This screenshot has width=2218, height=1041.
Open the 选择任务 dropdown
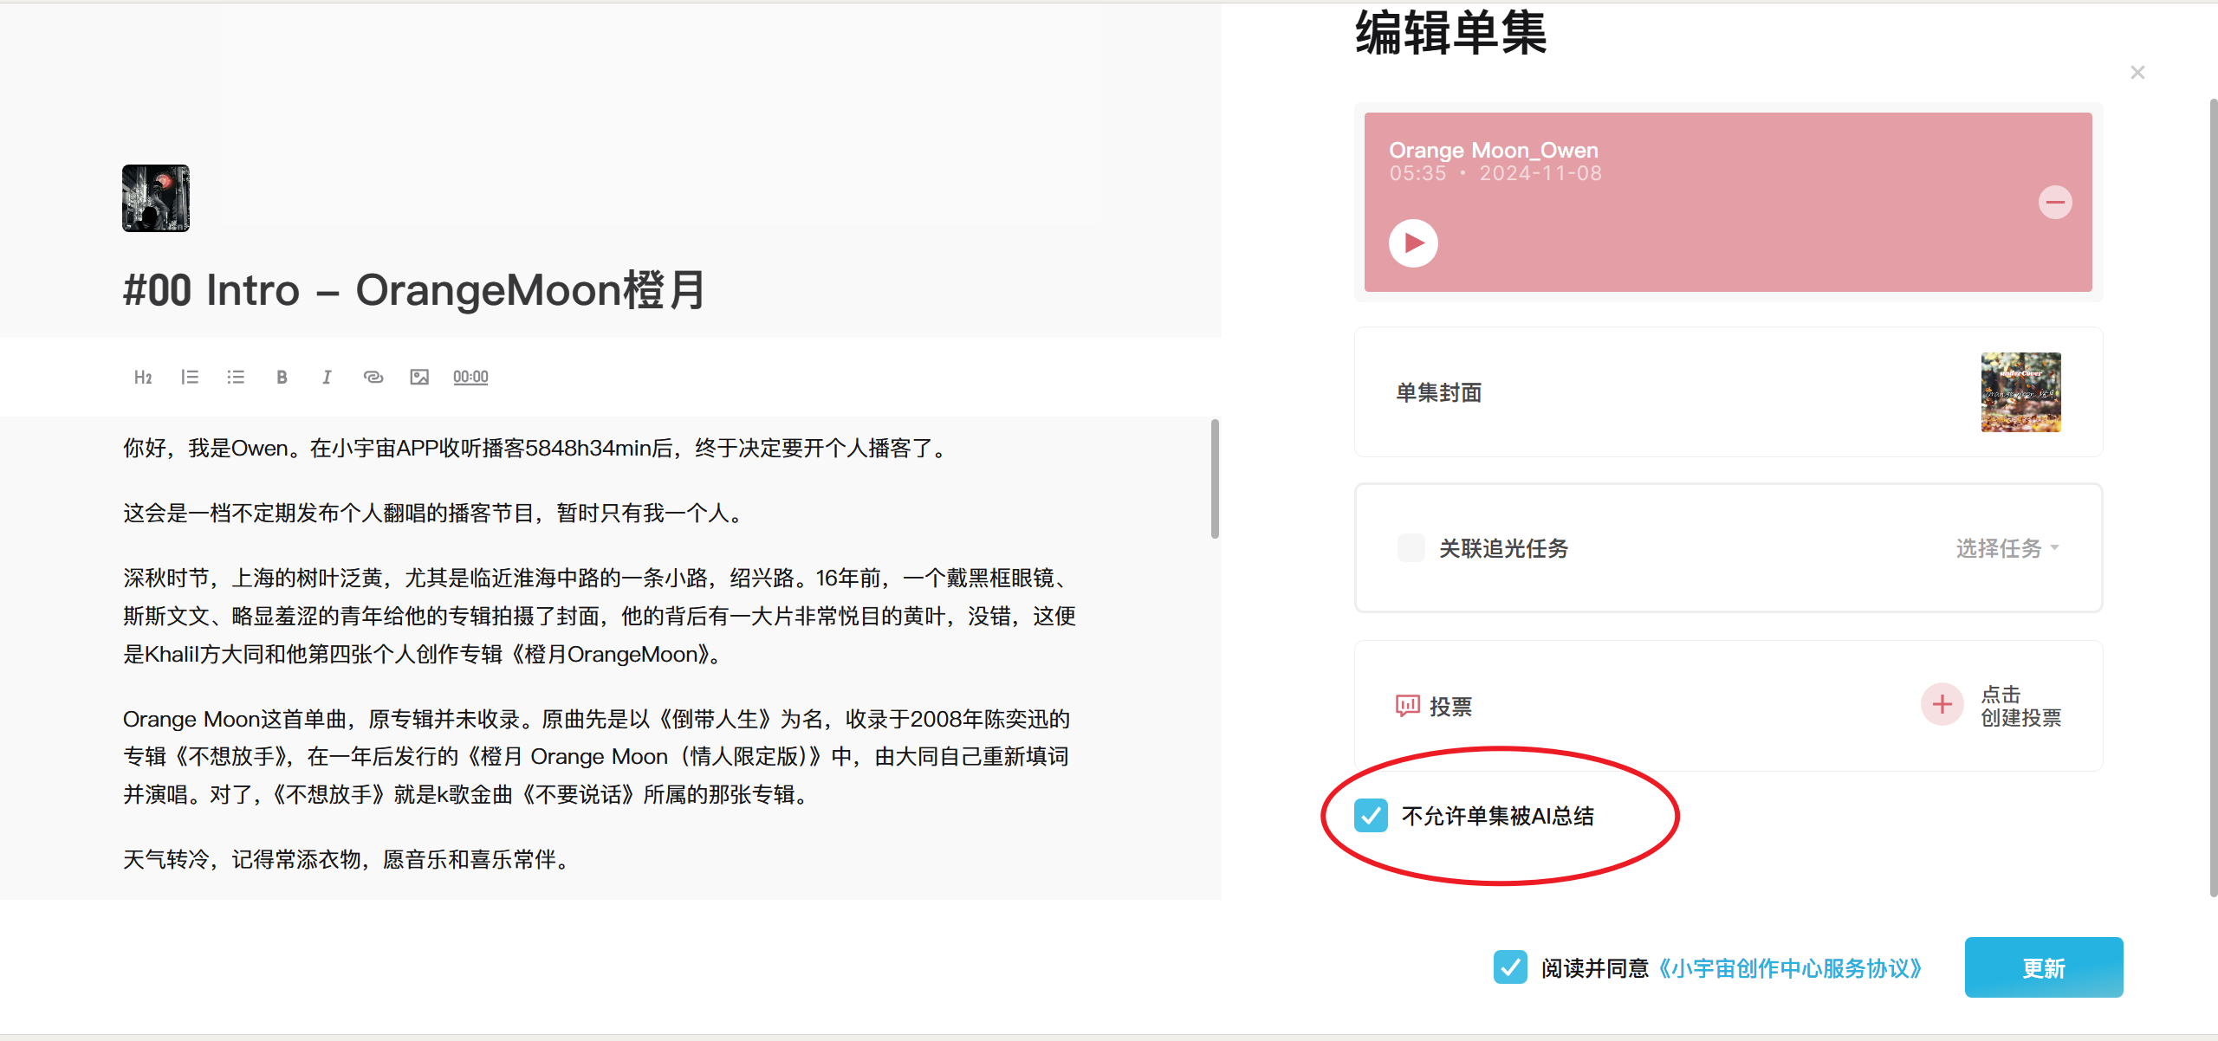(2007, 548)
